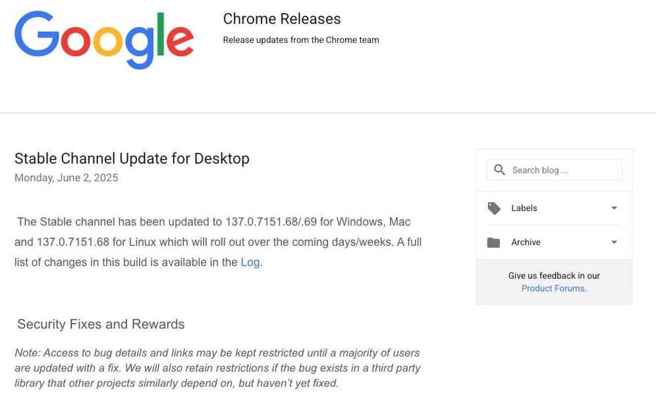Screen dimensions: 656x400
Task: Click the Security Fixes and Rewards heading
Action: coord(100,324)
